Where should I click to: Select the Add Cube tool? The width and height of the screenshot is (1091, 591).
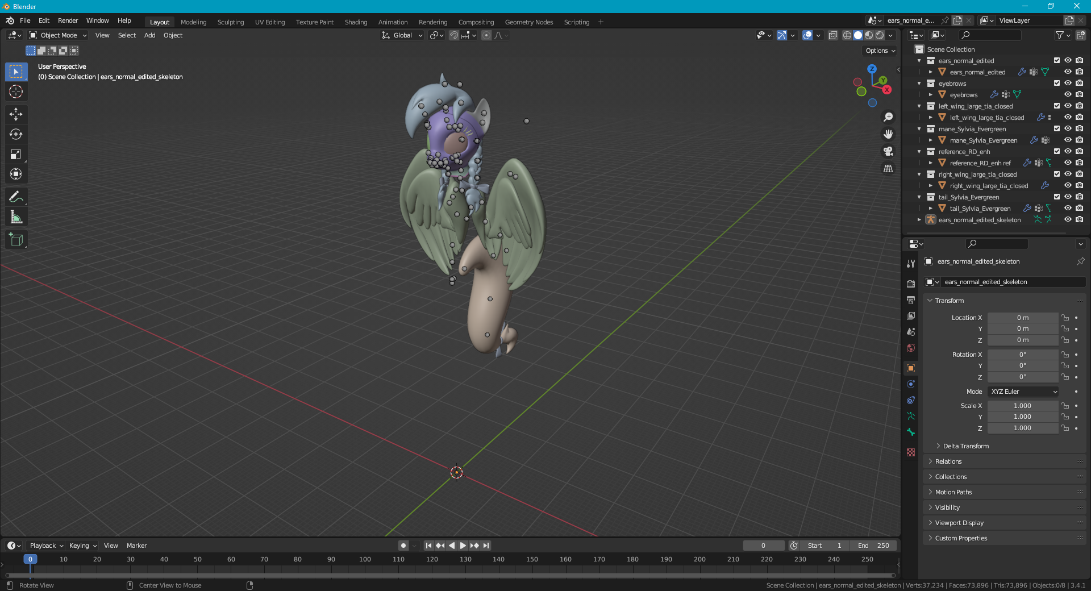point(16,239)
